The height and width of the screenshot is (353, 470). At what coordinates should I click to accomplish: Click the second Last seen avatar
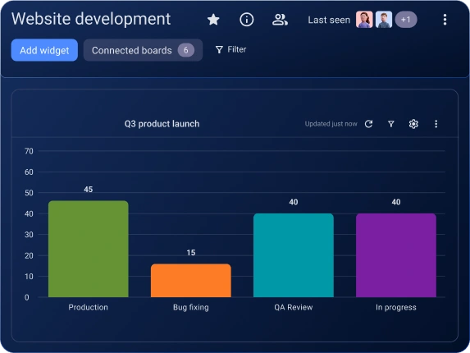pyautogui.click(x=384, y=20)
